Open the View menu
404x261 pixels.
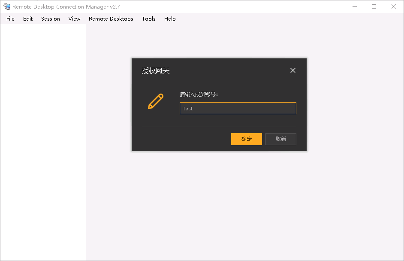[x=74, y=19]
